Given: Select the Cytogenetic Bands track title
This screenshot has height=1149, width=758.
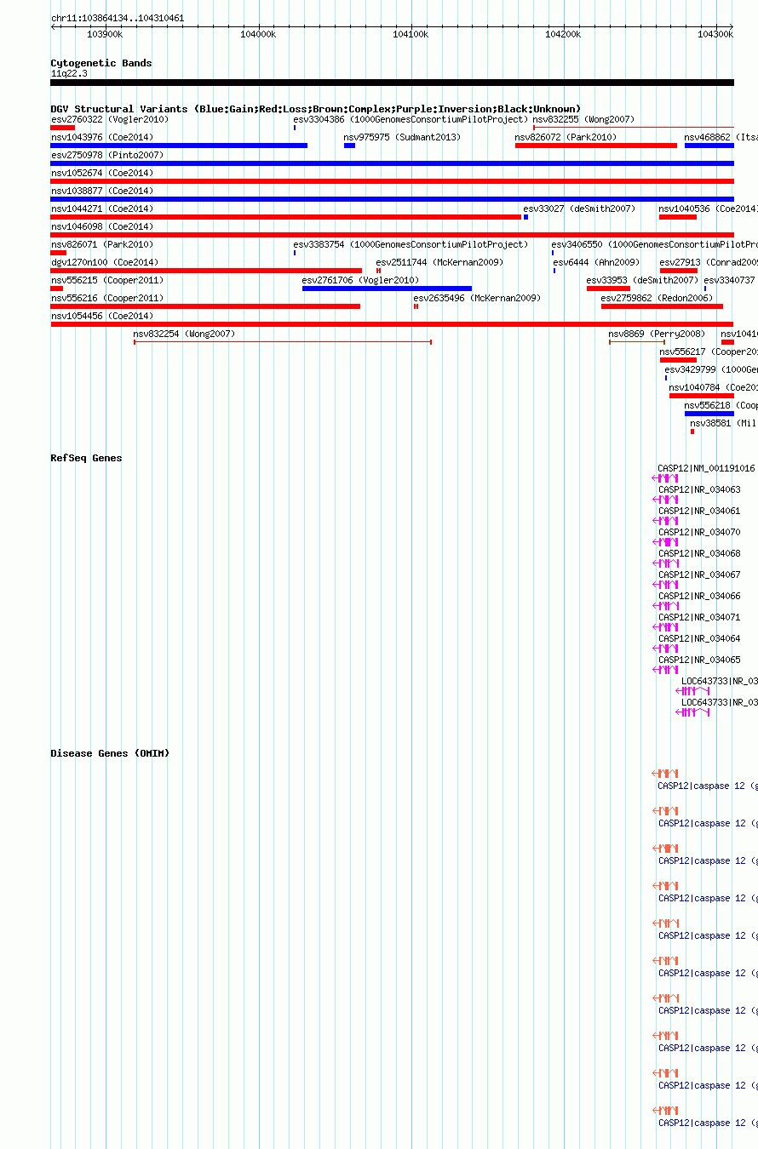Looking at the screenshot, I should [101, 63].
